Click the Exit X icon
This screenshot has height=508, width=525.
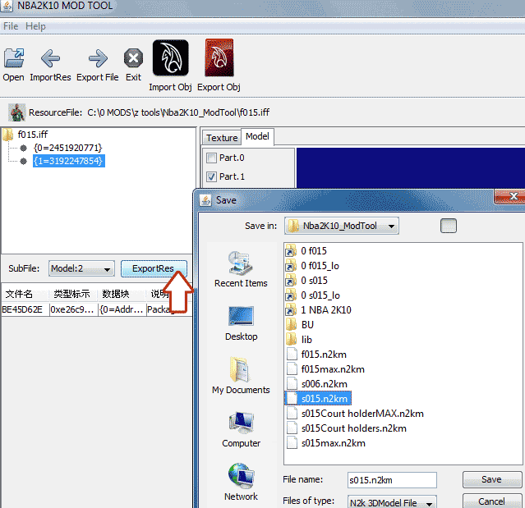pos(133,58)
